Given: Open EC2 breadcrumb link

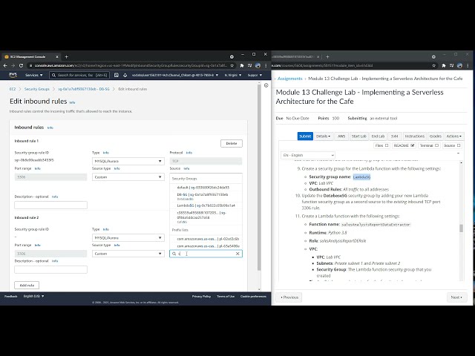Looking at the screenshot, I should [13, 89].
